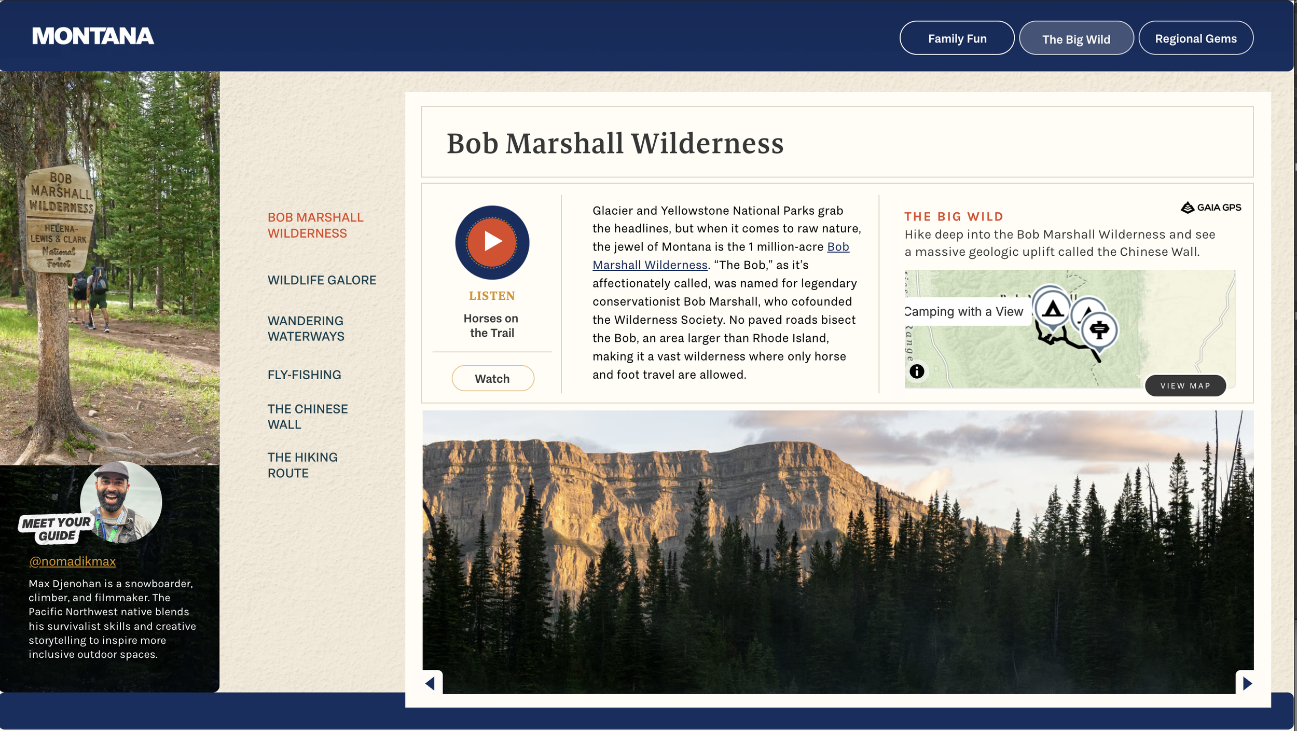This screenshot has height=731, width=1297.
Task: Click the map info icon
Action: coord(917,371)
